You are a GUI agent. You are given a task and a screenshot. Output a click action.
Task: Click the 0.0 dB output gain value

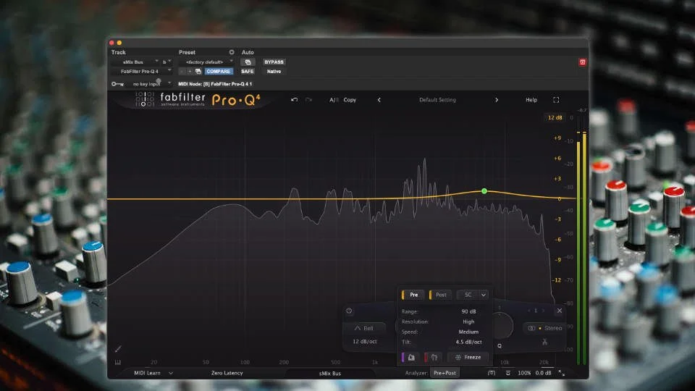click(x=544, y=374)
